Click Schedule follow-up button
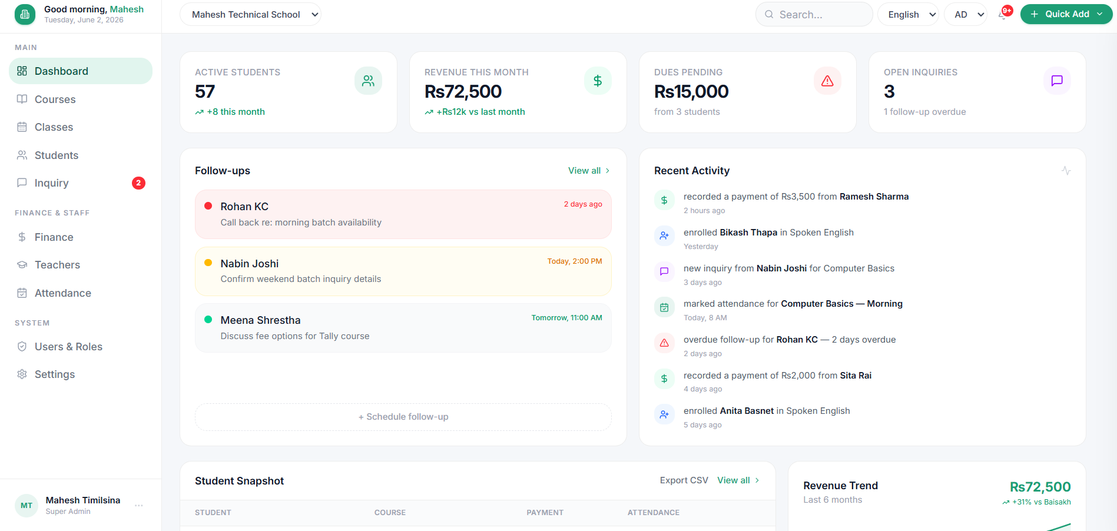The width and height of the screenshot is (1117, 531). pos(403,417)
